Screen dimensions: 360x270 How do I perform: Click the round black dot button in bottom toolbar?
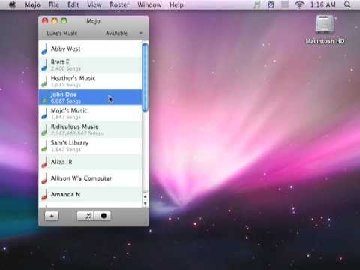click(x=103, y=216)
